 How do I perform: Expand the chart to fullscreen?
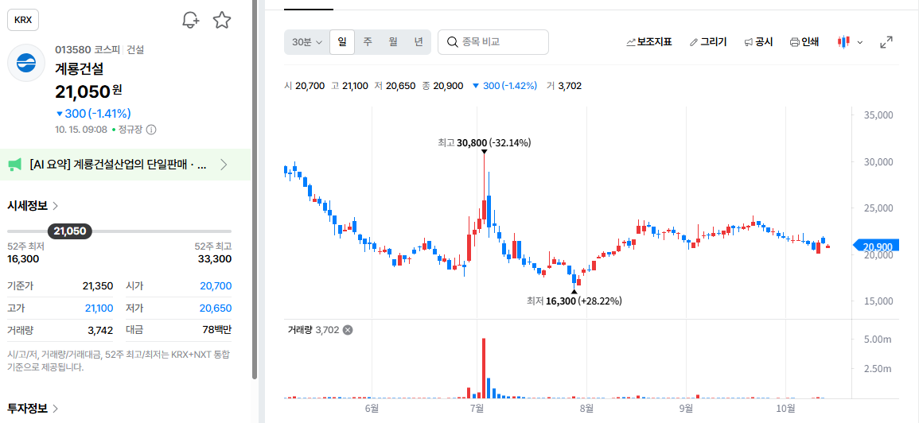[x=886, y=42]
